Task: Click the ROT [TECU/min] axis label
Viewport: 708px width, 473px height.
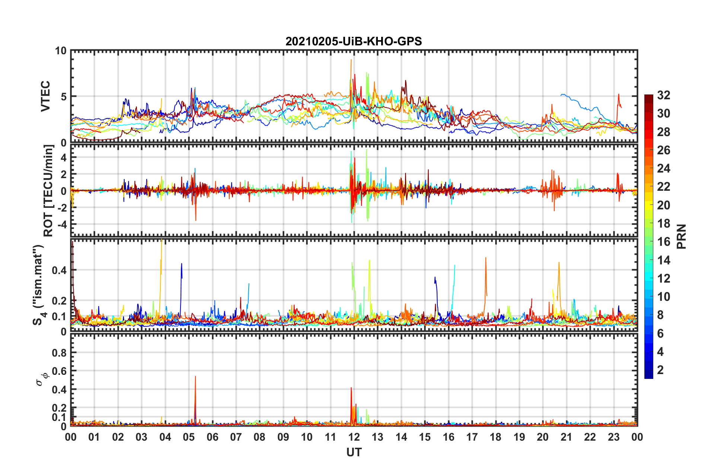Action: (48, 191)
